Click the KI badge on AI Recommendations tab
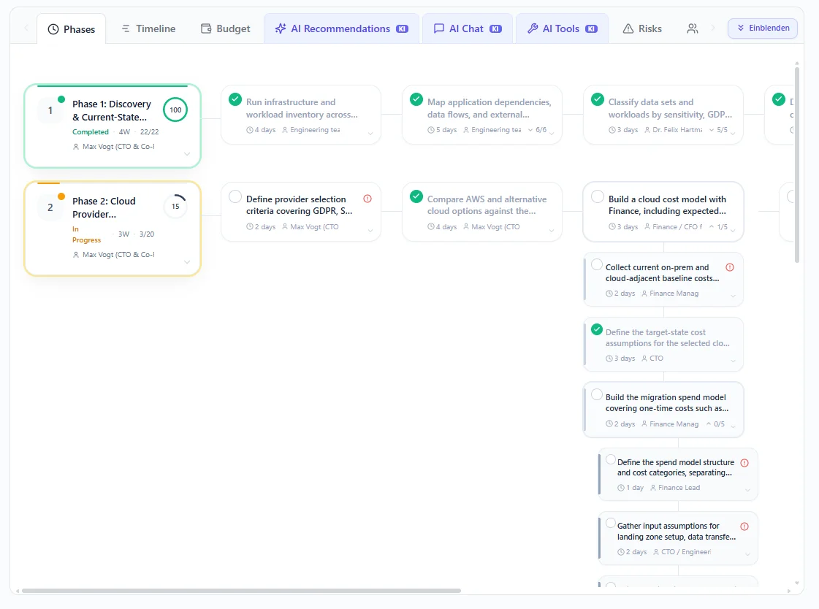This screenshot has width=819, height=609. [x=402, y=29]
